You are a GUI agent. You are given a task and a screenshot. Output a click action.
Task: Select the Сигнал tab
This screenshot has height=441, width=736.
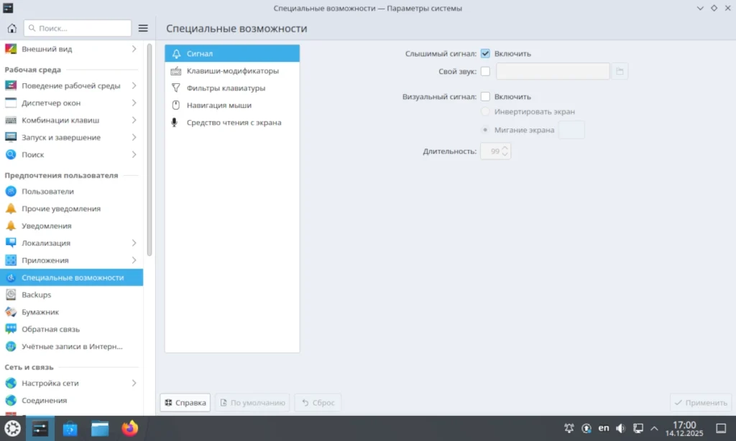click(232, 53)
